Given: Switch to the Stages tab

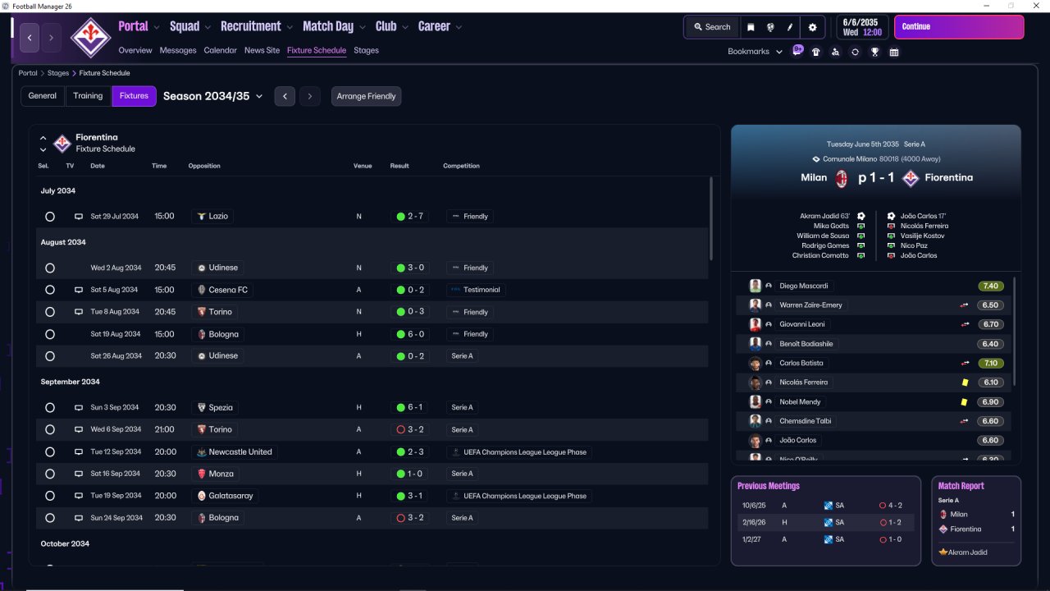Looking at the screenshot, I should point(366,50).
